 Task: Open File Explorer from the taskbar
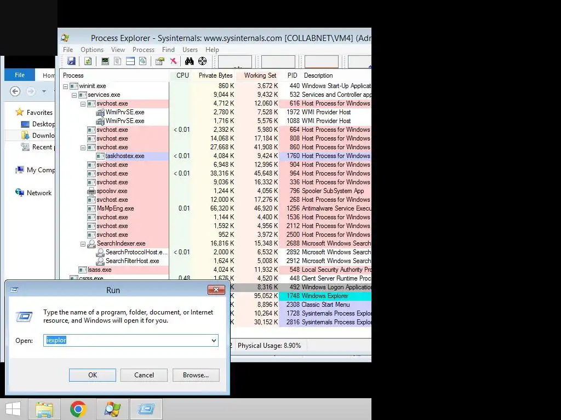point(44,409)
